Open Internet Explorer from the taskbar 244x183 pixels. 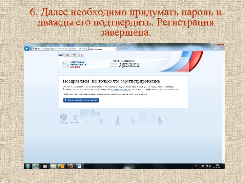[36, 166]
